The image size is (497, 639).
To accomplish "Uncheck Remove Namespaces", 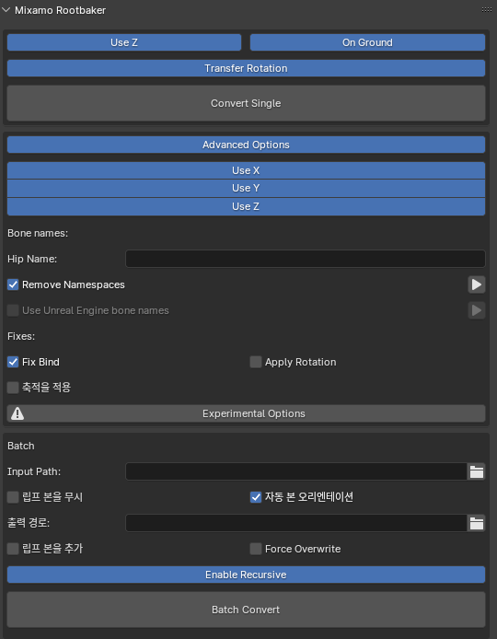I will (13, 285).
